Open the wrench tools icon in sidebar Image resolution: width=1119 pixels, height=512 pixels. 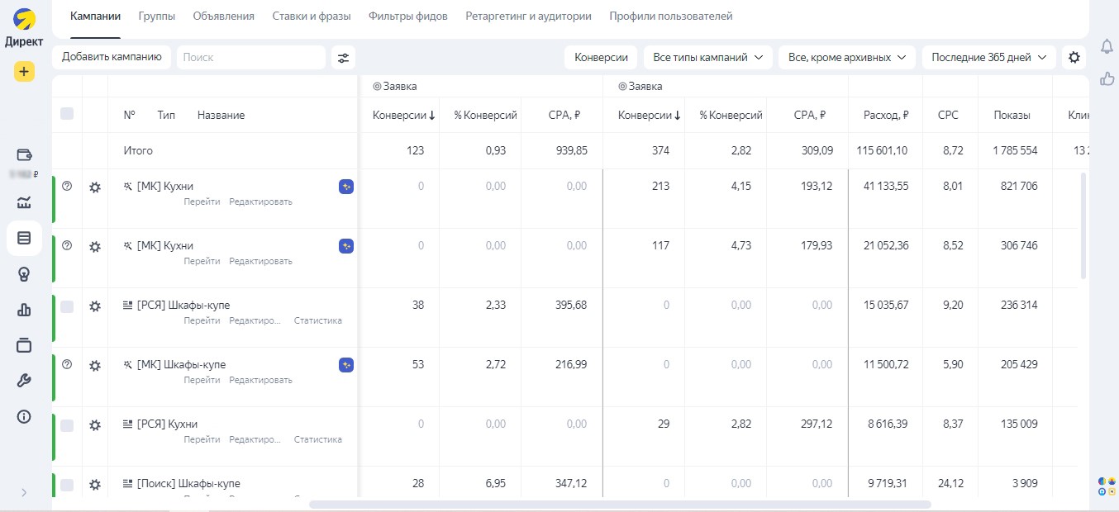pyautogui.click(x=24, y=381)
